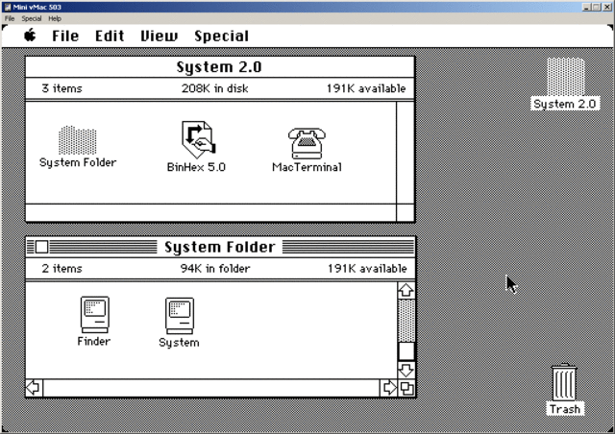This screenshot has width=615, height=434.
Task: Open the Mac File menu
Action: [x=65, y=36]
